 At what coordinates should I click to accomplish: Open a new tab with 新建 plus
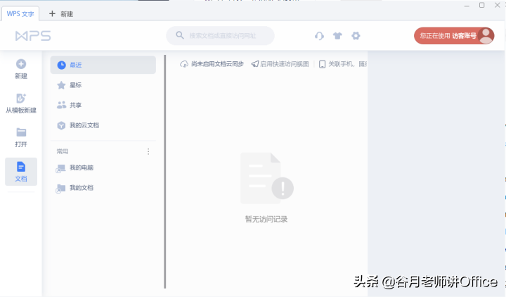(x=60, y=14)
